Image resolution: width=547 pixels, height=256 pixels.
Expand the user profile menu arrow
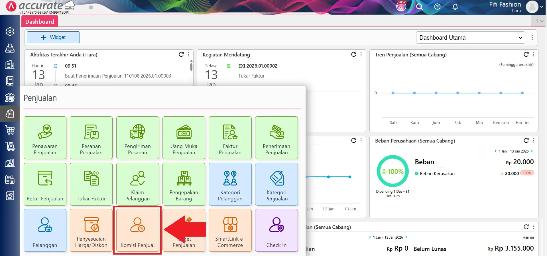542,7
